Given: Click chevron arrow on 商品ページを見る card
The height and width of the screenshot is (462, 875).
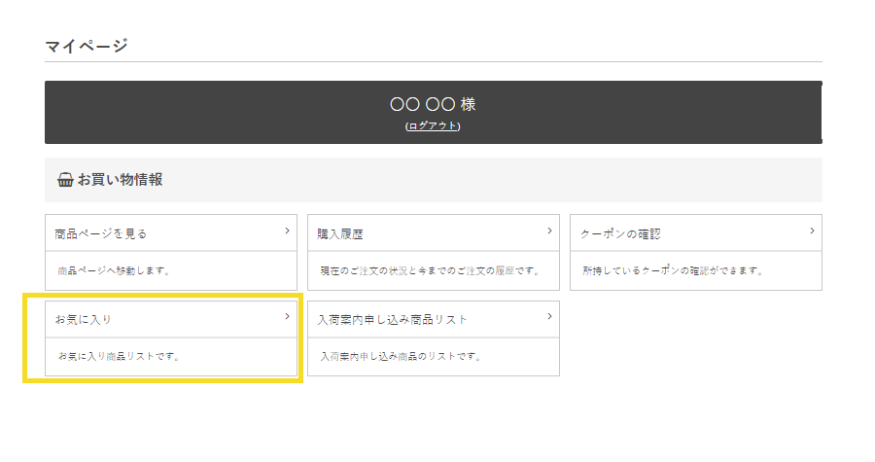Looking at the screenshot, I should 288,231.
